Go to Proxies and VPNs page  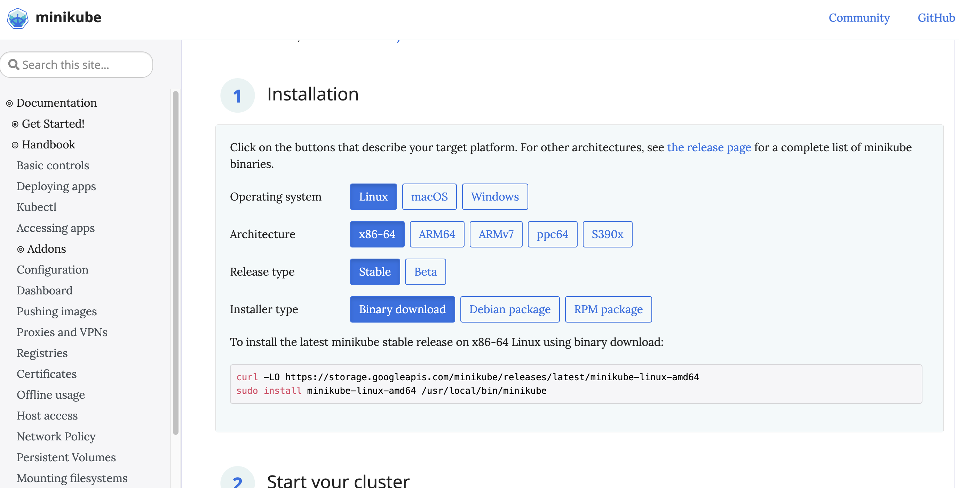pos(62,332)
